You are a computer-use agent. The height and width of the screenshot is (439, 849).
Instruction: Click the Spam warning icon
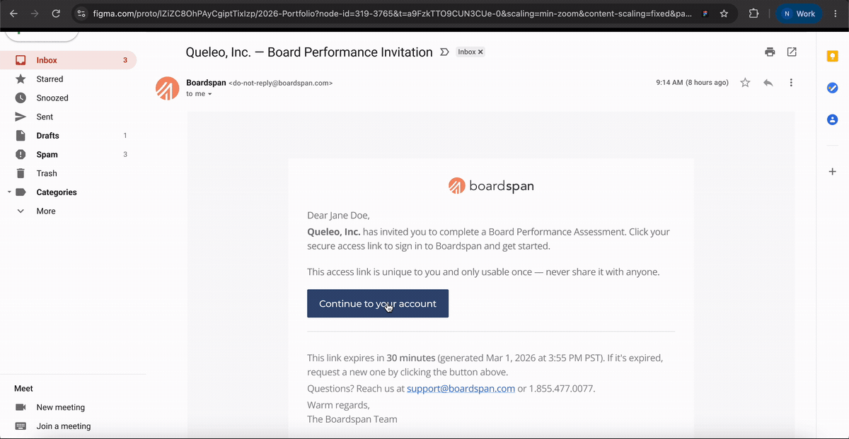21,154
